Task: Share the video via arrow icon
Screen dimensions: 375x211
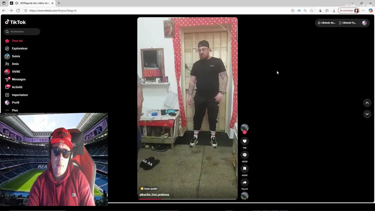Action: click(245, 182)
